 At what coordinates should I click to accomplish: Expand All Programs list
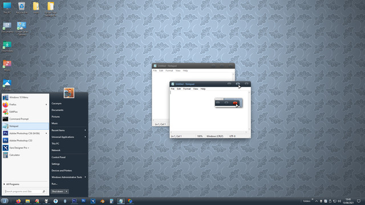pos(13,184)
